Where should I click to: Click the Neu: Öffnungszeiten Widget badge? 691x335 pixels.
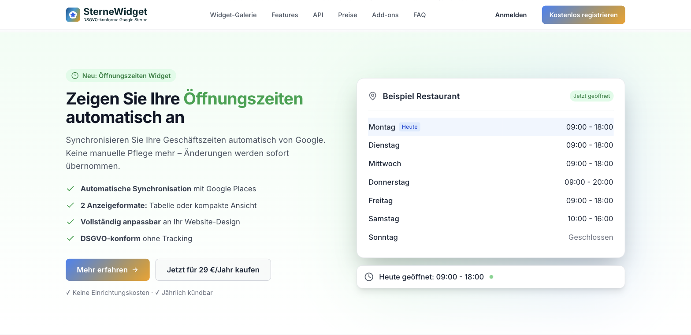(x=121, y=76)
